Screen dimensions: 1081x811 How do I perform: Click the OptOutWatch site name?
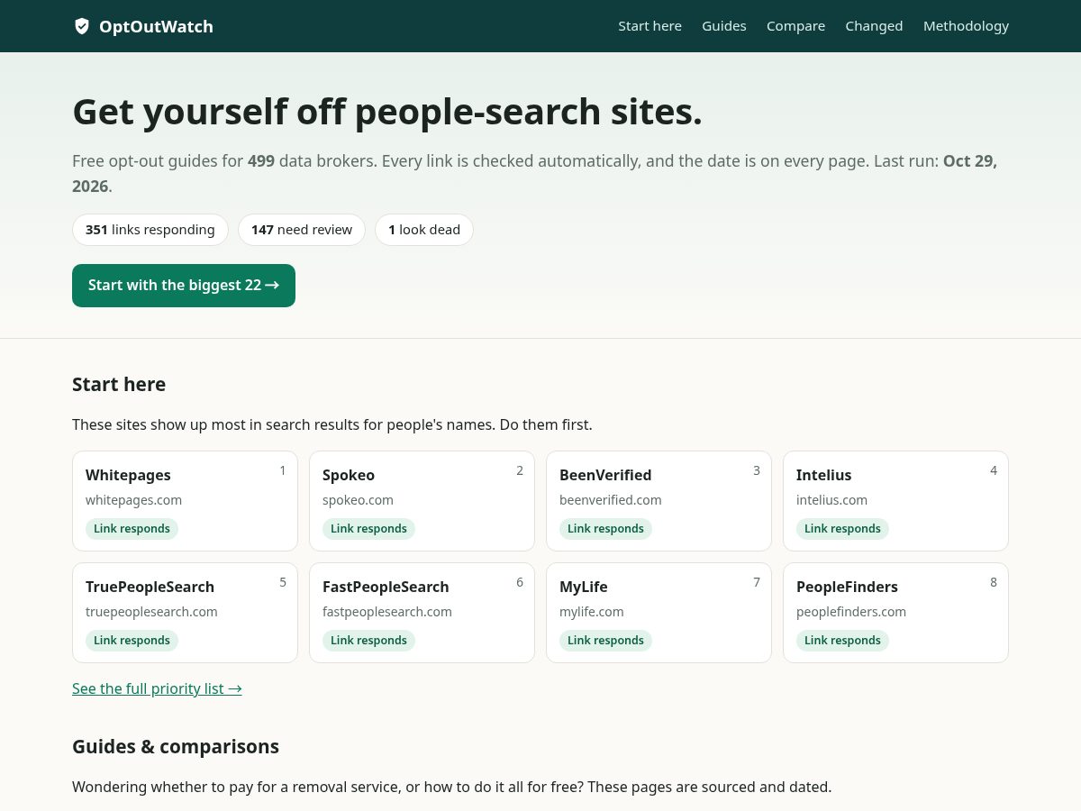pos(156,26)
